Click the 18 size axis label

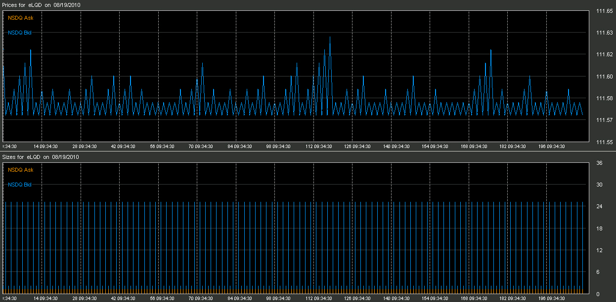click(x=600, y=228)
